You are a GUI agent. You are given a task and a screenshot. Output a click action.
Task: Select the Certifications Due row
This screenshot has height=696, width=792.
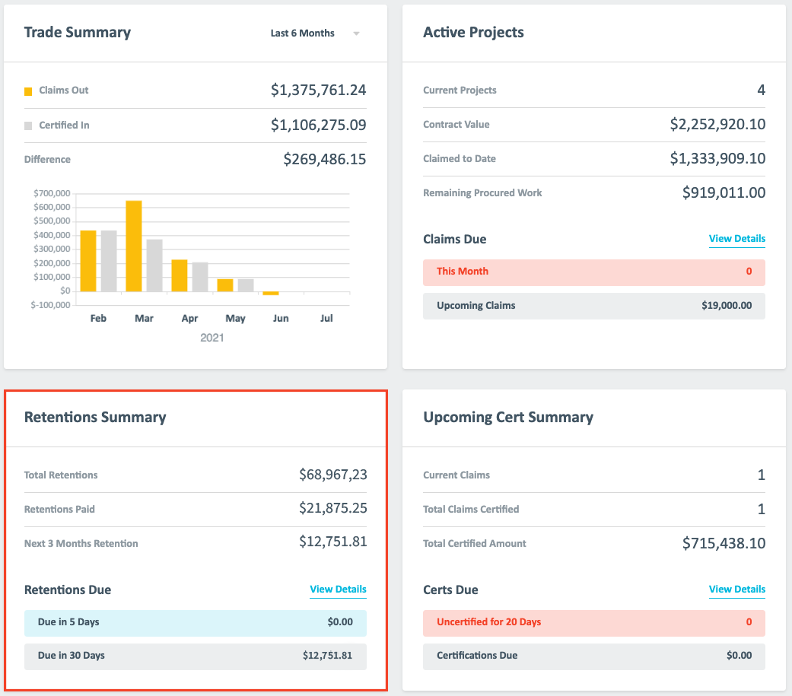[x=594, y=656]
